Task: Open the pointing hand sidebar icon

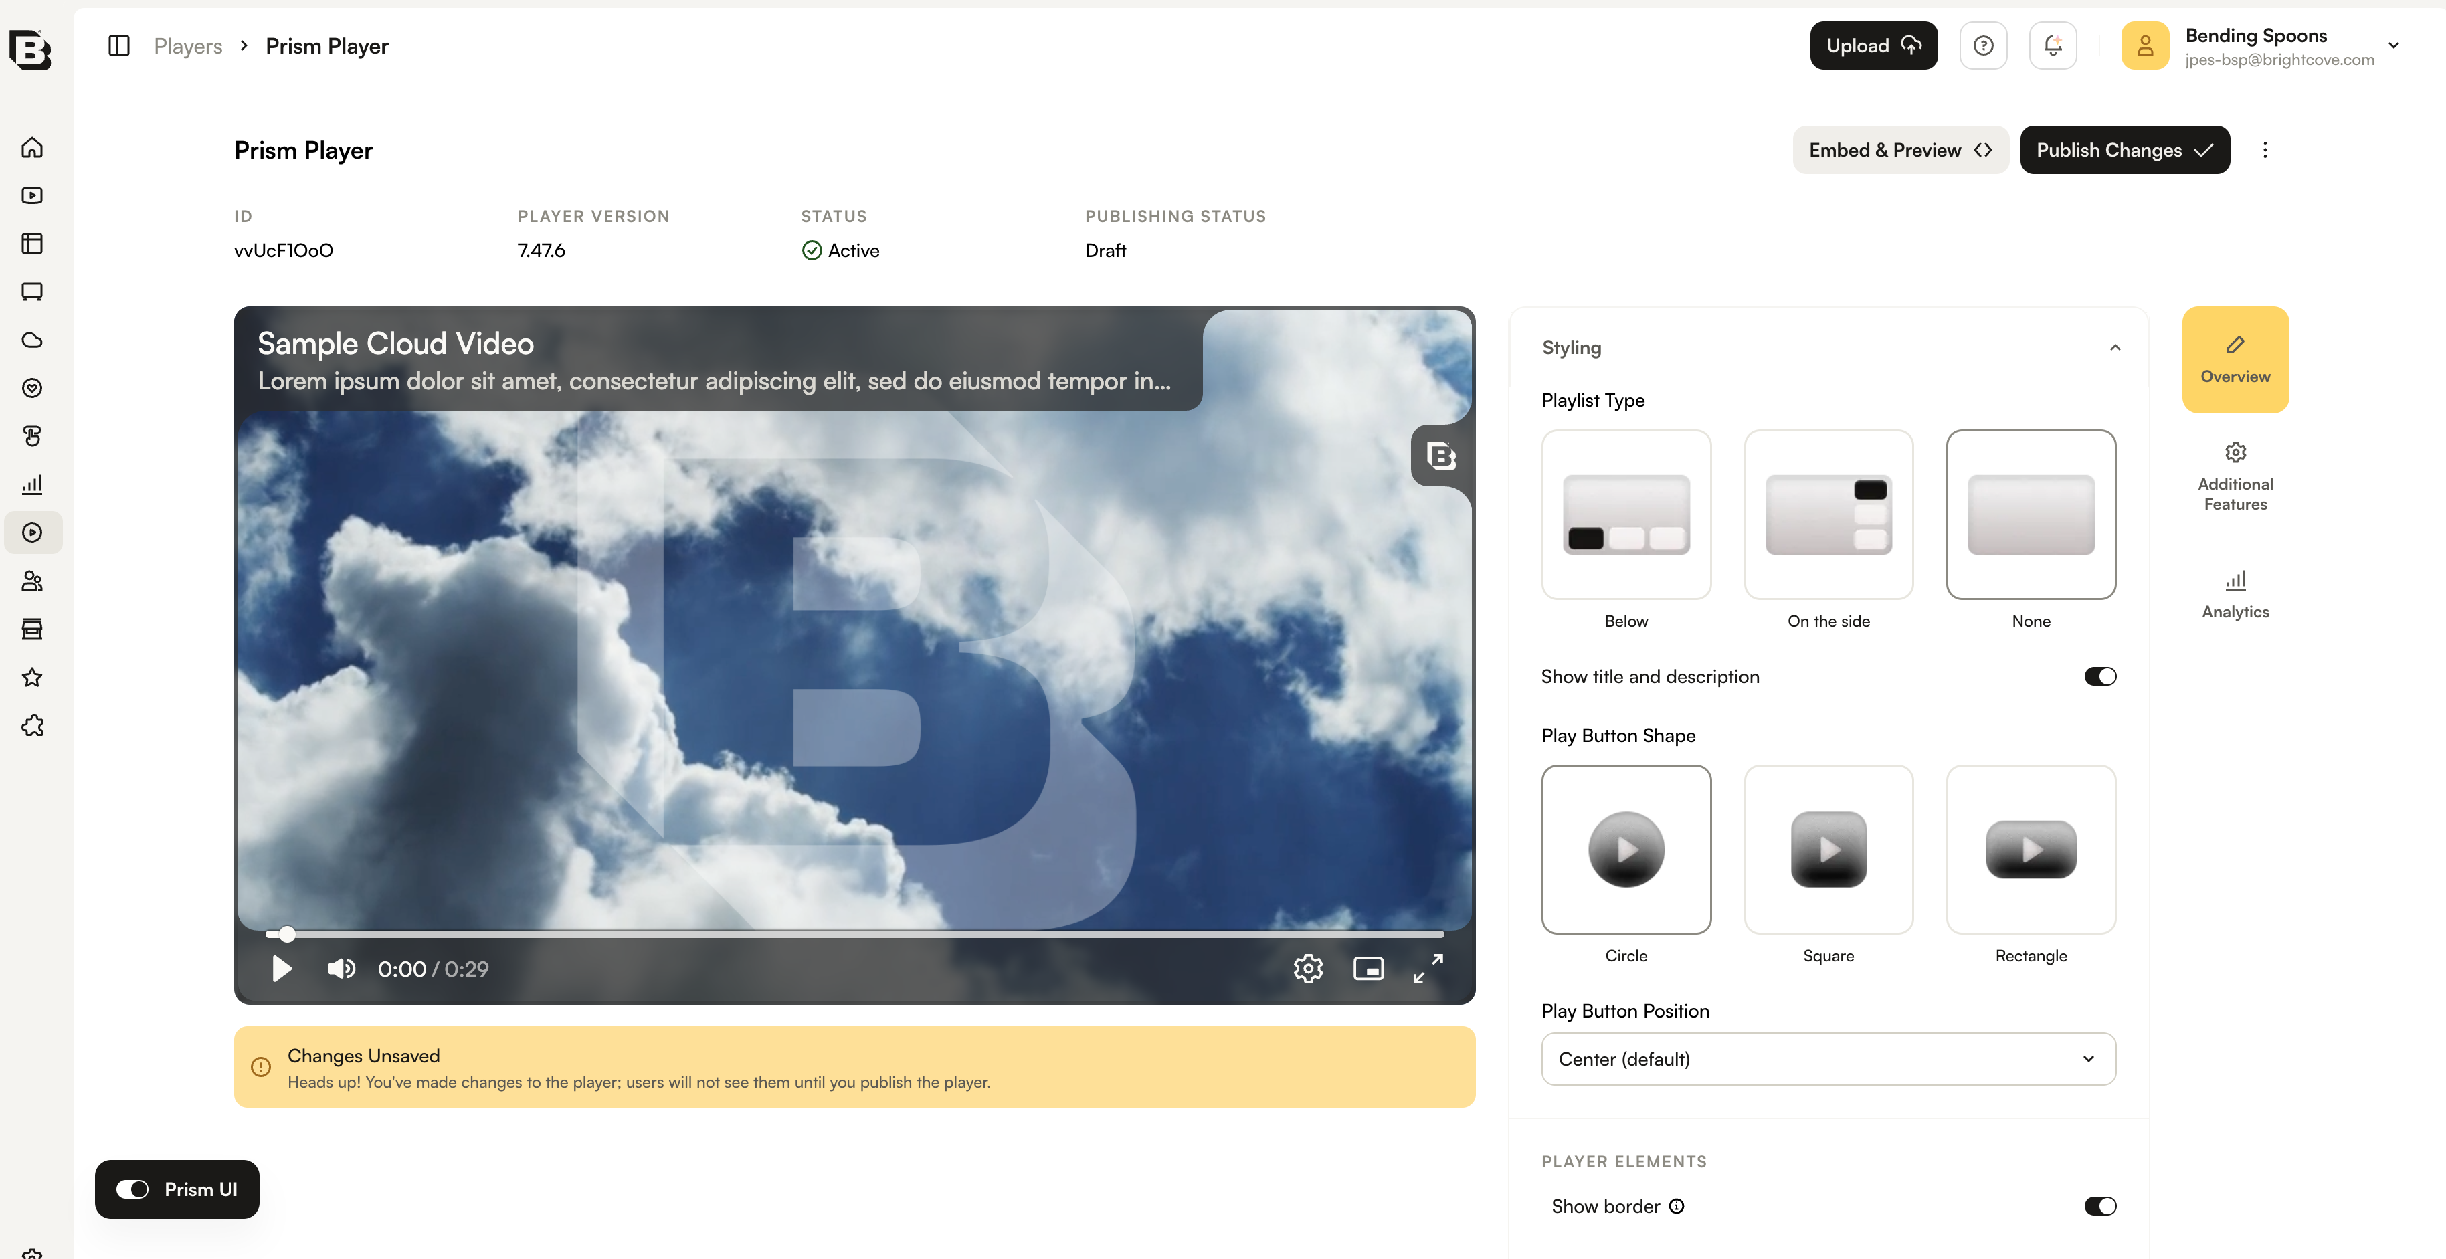Action: [x=32, y=435]
